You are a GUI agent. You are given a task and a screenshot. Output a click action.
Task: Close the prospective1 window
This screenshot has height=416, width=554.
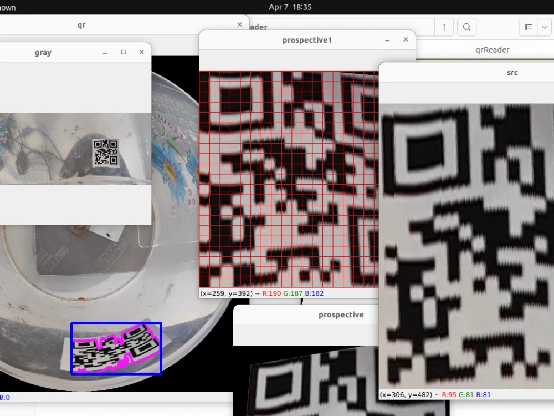406,39
